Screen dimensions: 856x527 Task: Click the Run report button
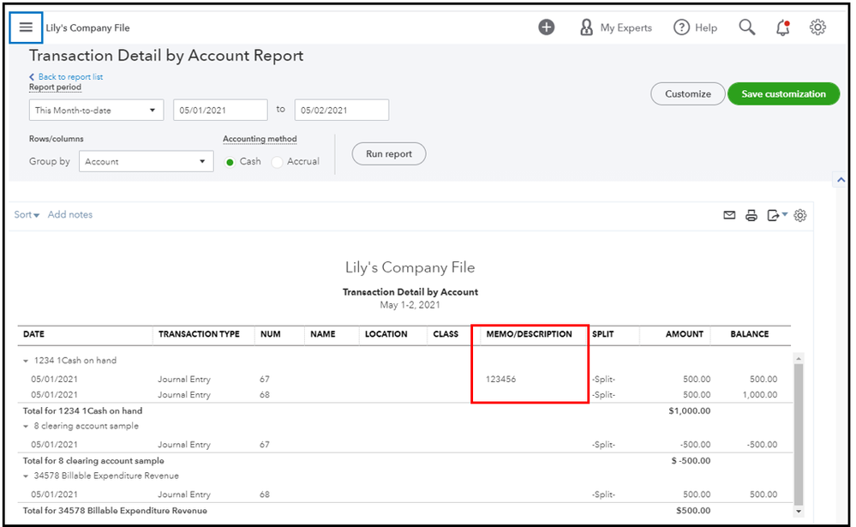[389, 154]
